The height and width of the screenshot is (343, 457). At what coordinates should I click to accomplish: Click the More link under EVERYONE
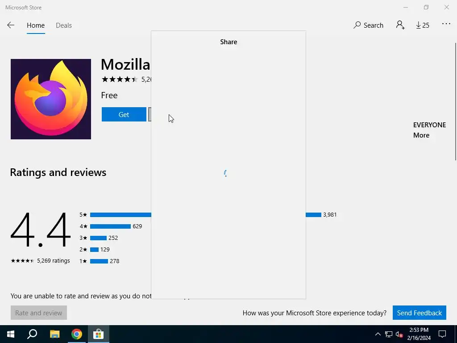pos(421,135)
